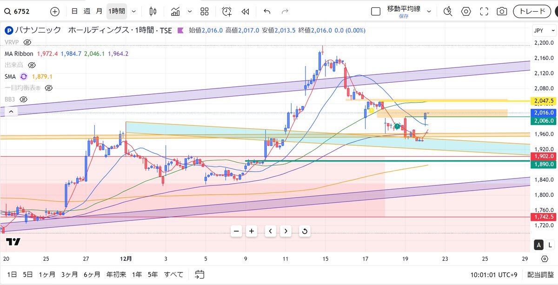The height and width of the screenshot is (285, 558).
Task: Enter fullscreen mode
Action: [484, 11]
